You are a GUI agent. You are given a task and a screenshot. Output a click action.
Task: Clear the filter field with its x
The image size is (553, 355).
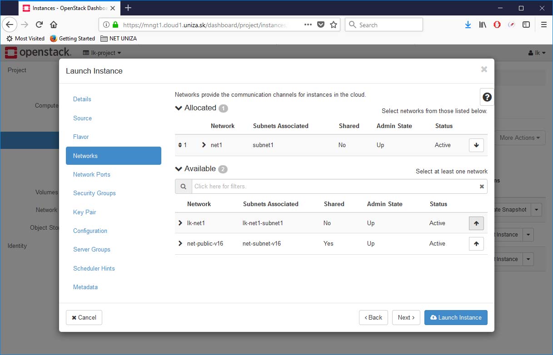point(482,187)
